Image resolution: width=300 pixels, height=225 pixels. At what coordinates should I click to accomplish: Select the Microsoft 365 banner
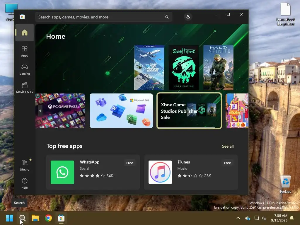tap(121, 111)
